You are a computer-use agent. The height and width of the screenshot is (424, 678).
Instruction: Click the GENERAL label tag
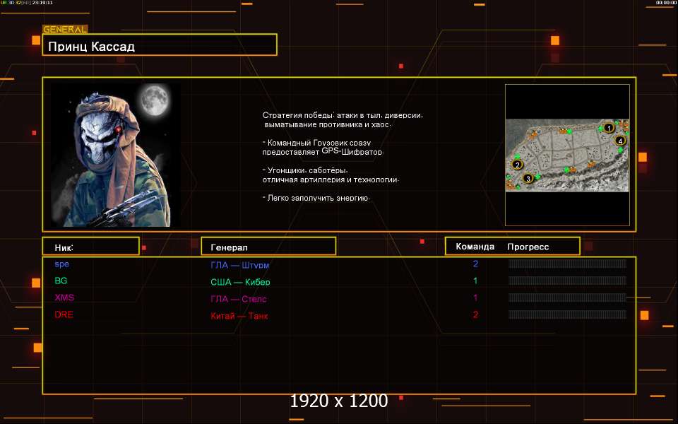(x=65, y=30)
